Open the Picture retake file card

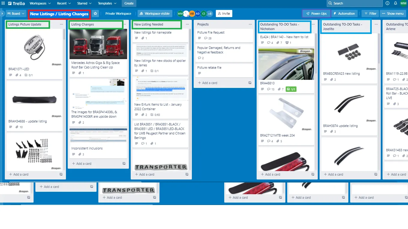(224, 70)
